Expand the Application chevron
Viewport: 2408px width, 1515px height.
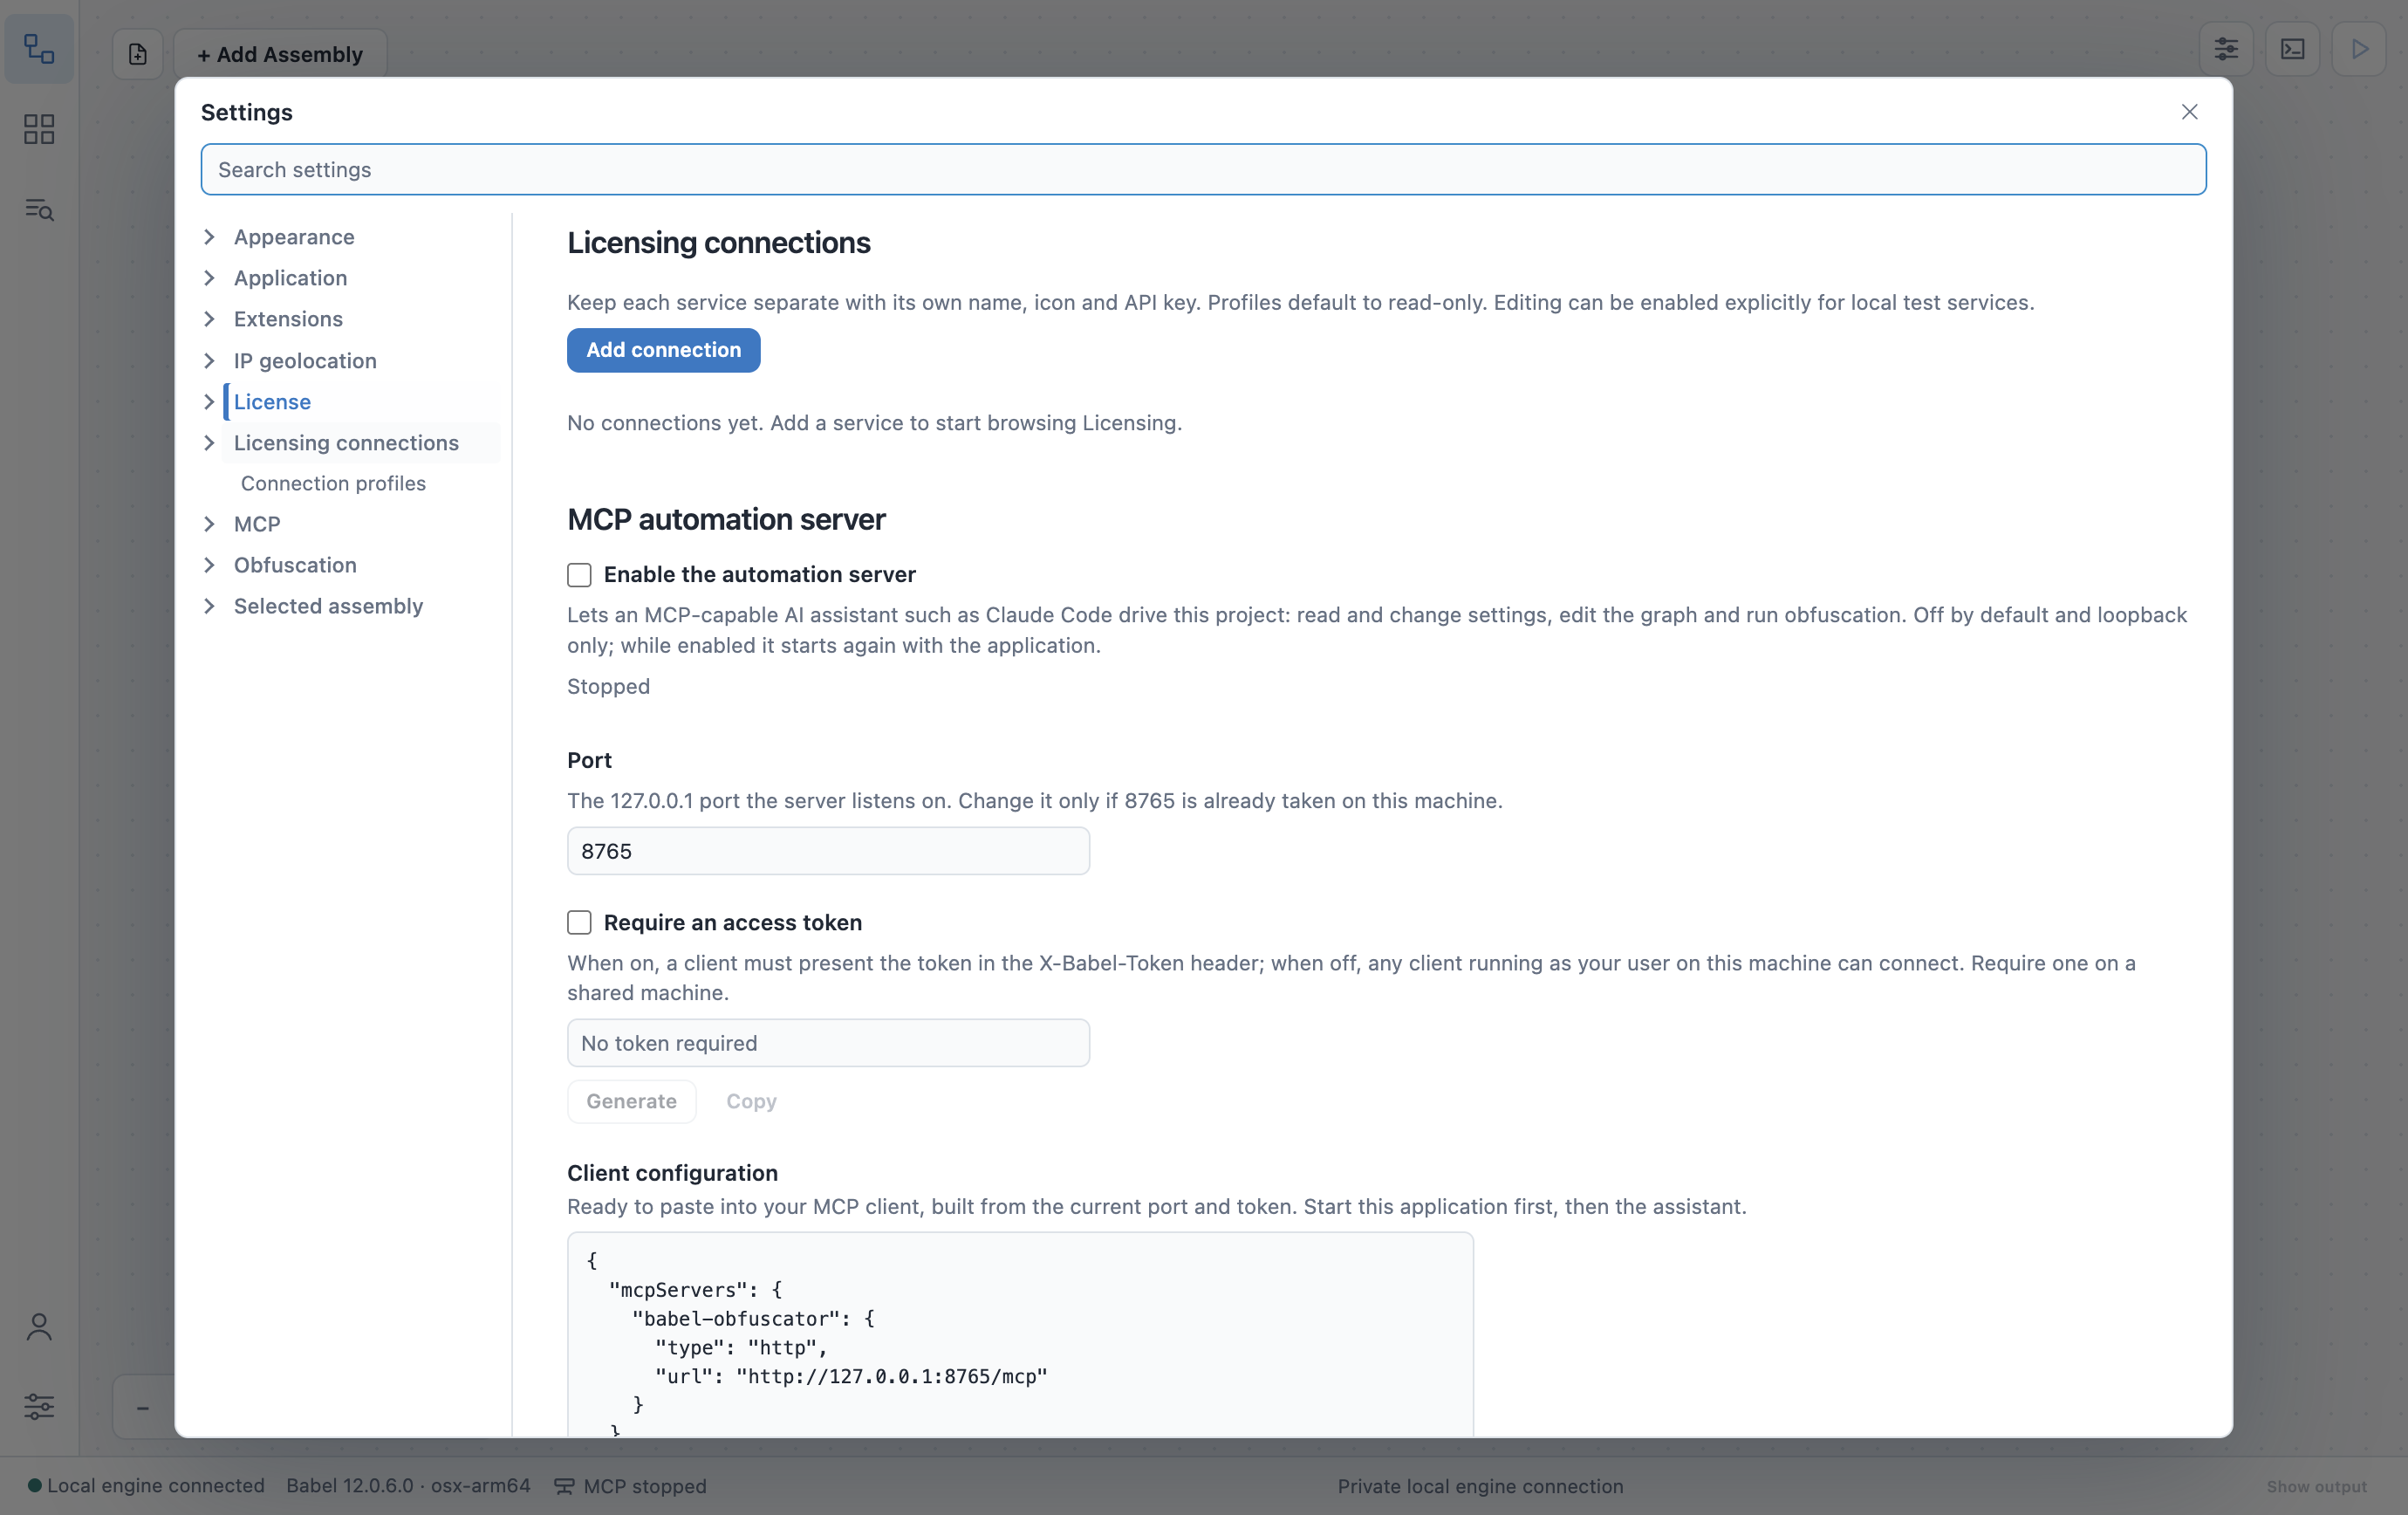[209, 278]
